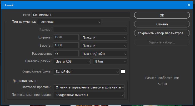
Task: Click the Новый dialog title
Action: (x=8, y=5)
